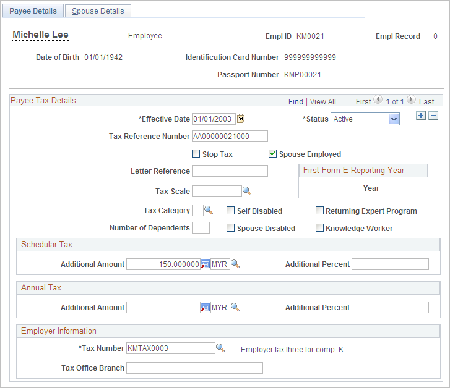Go to previous row arrow

coord(378,99)
